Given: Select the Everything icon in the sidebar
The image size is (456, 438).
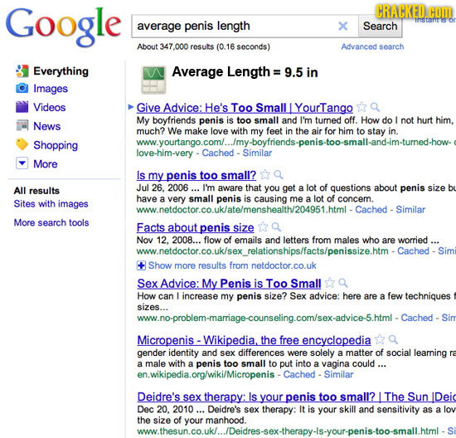Looking at the screenshot, I should click(x=22, y=71).
